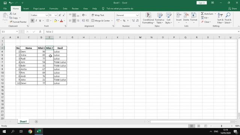Toggle Italic formatting
240x135 pixels.
pyautogui.click(x=36, y=21)
